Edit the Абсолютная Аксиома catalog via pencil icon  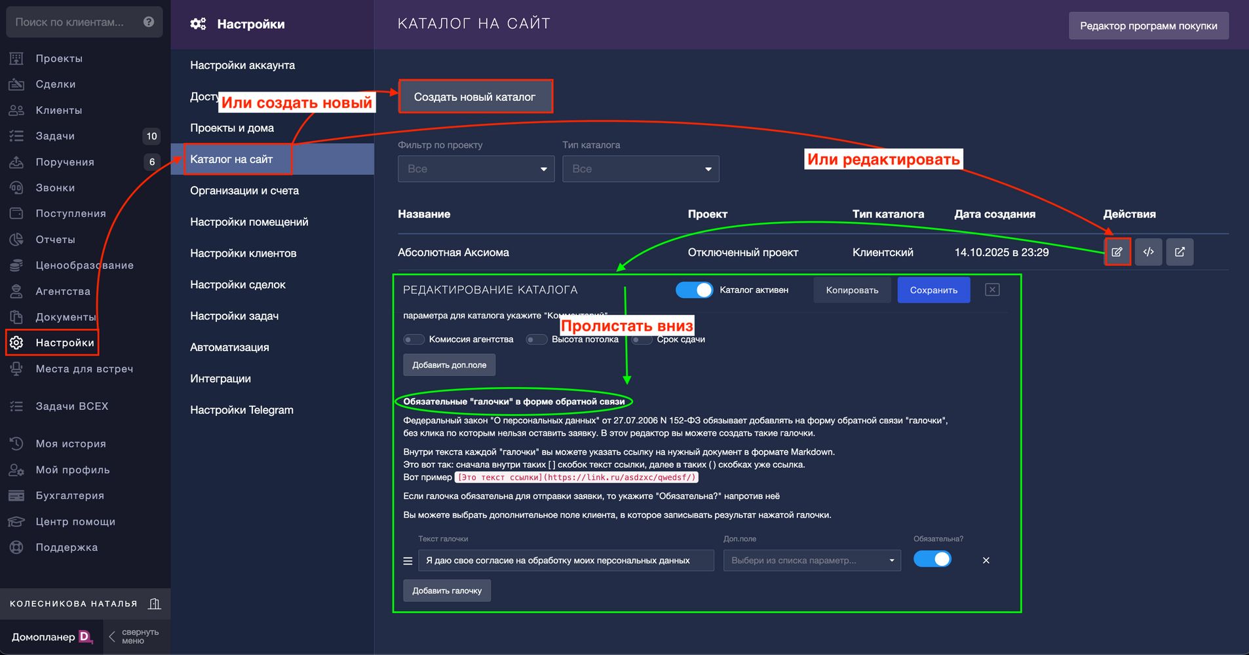(x=1117, y=252)
